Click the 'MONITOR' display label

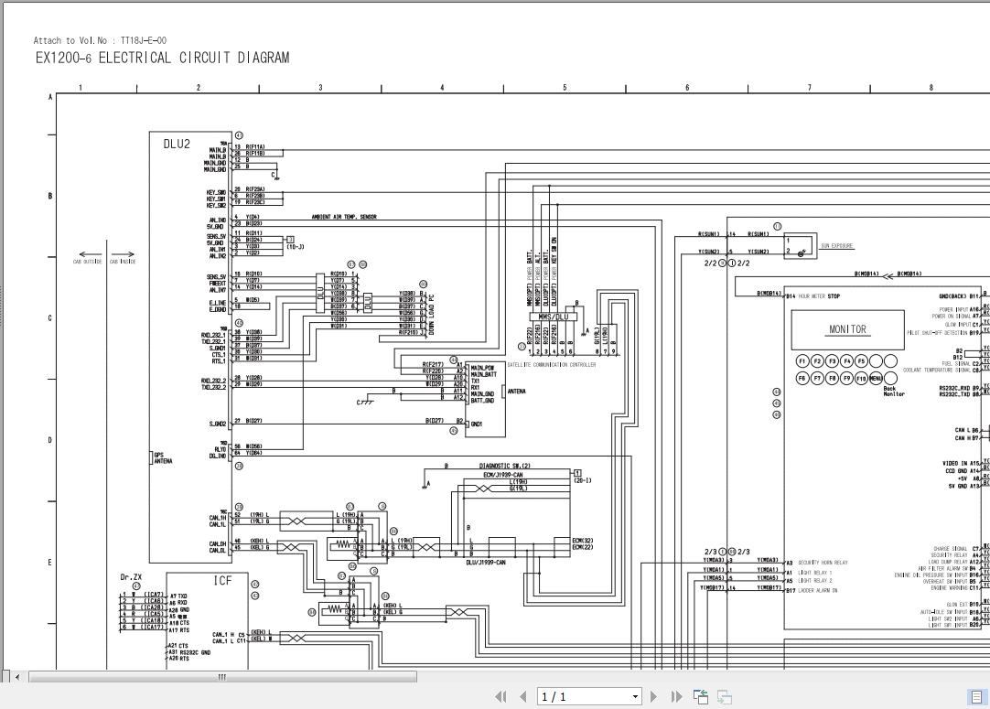pyautogui.click(x=847, y=329)
